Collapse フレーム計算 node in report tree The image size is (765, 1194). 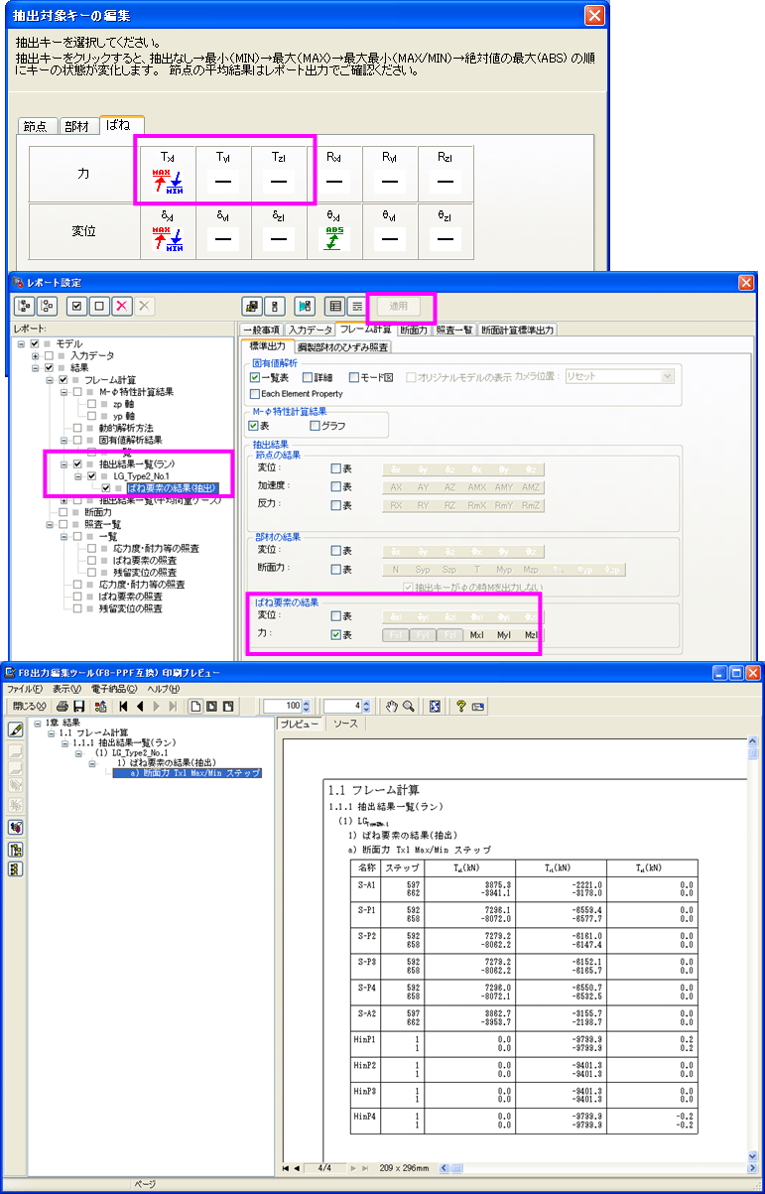(x=50, y=379)
